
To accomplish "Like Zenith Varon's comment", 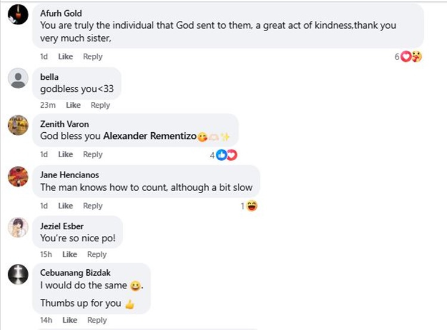I will coord(66,154).
